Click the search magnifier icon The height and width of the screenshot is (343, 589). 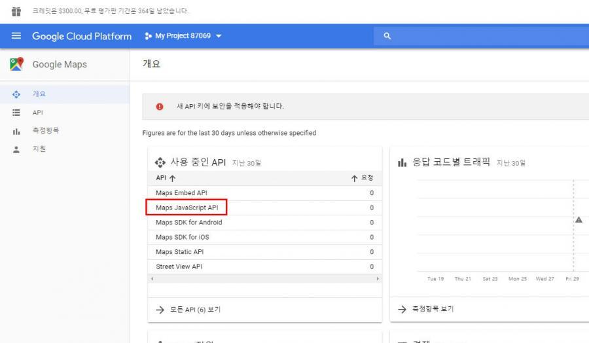(387, 36)
